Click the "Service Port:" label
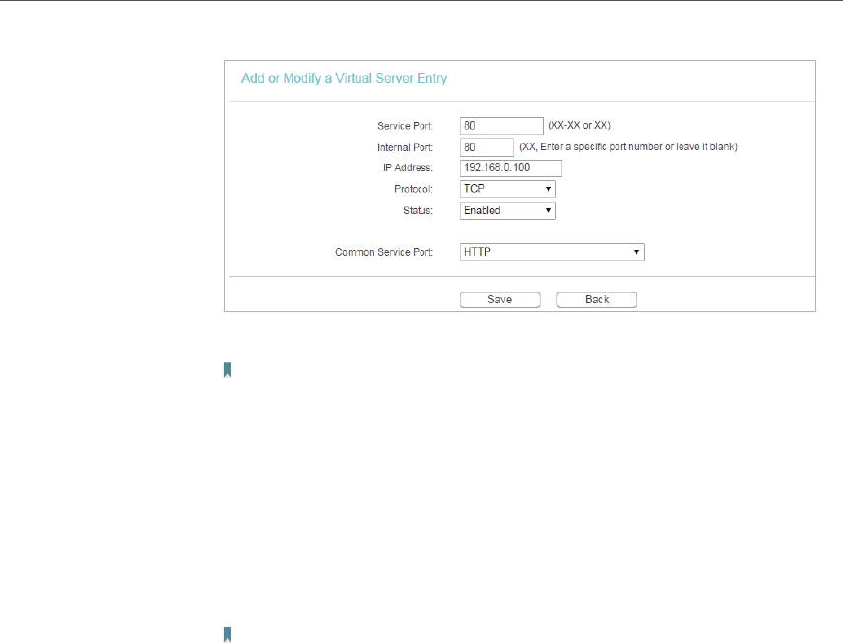843x643 pixels. (x=405, y=126)
